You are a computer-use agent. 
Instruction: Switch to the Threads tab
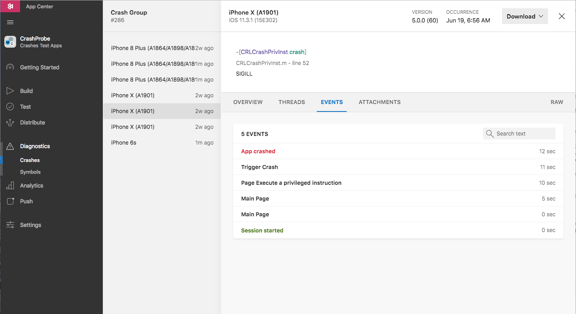[292, 102]
